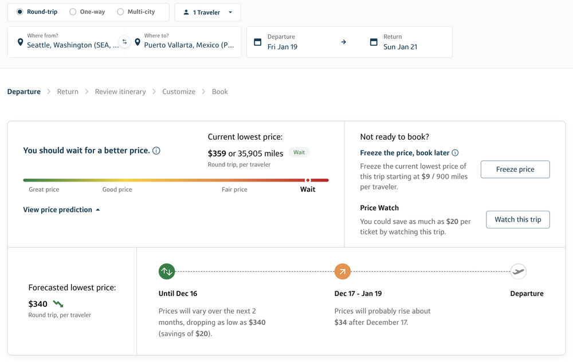The height and width of the screenshot is (363, 573).
Task: Select the Multi-city option
Action: [120, 11]
